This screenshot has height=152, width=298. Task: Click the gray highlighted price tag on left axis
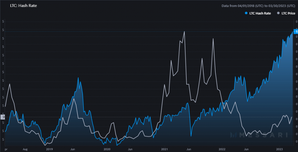[3, 117]
